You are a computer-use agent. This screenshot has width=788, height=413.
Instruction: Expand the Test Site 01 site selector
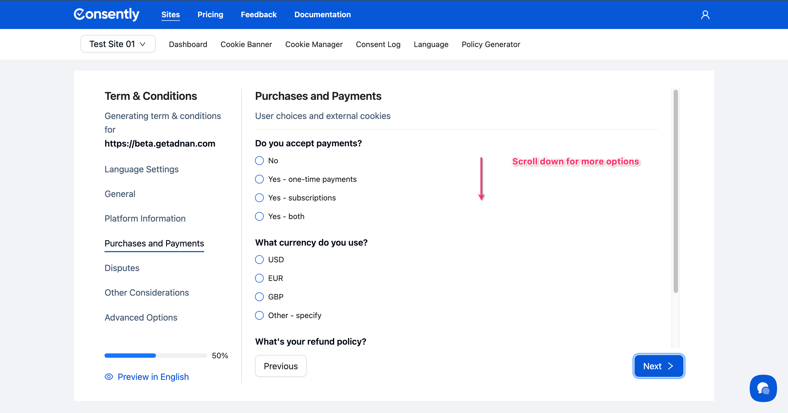tap(118, 44)
